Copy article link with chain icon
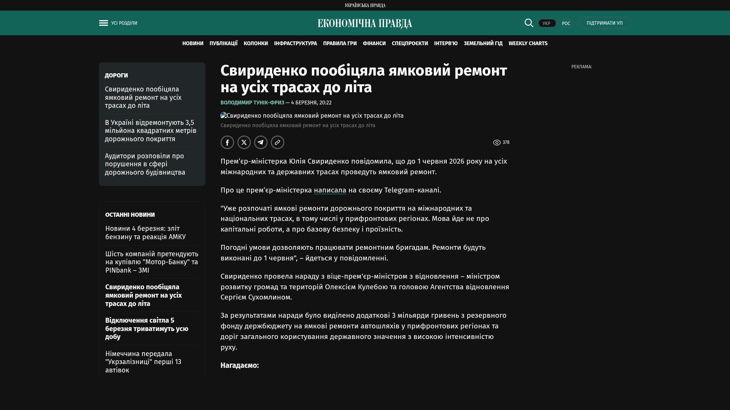 point(278,142)
